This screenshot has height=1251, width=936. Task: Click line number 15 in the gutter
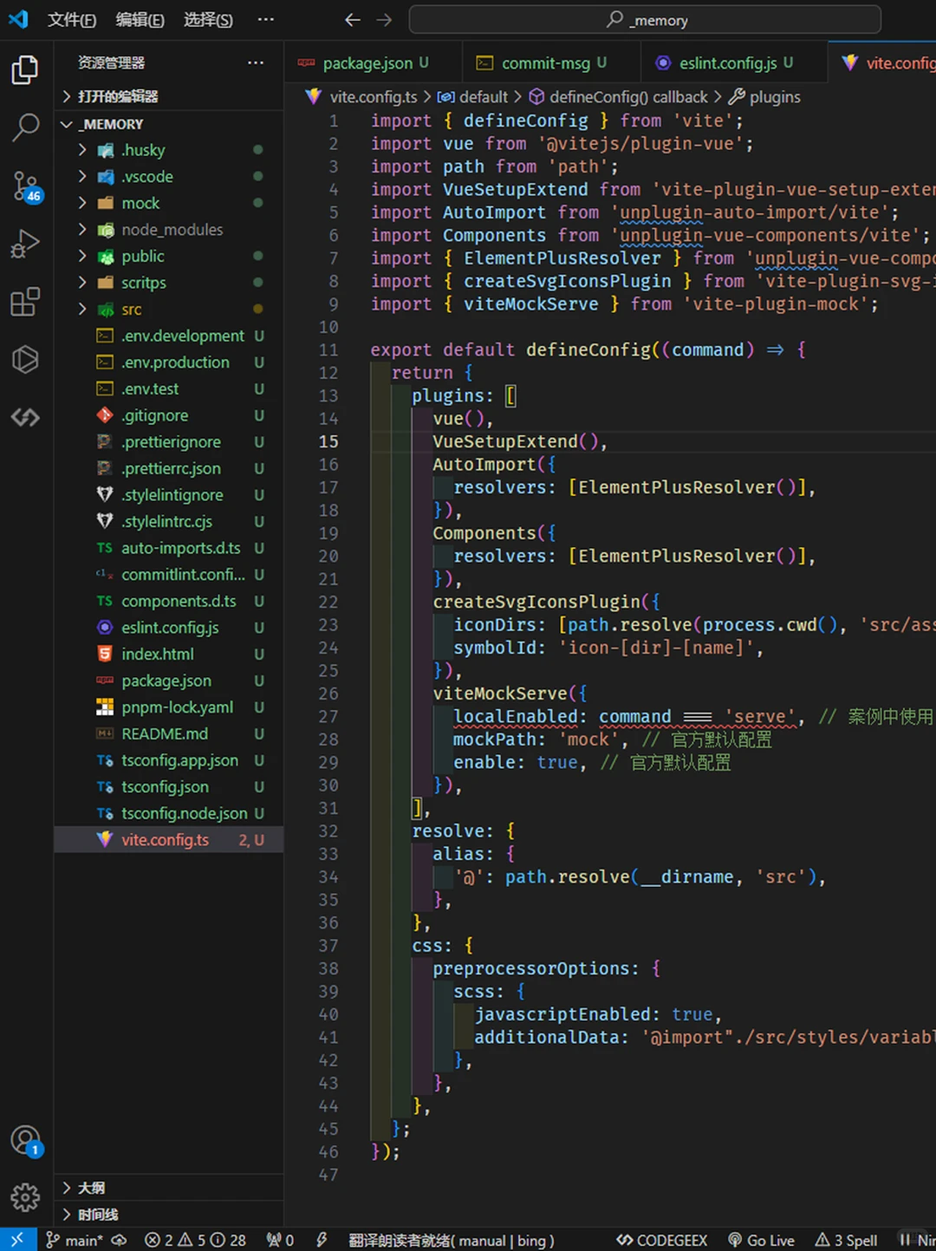[328, 441]
